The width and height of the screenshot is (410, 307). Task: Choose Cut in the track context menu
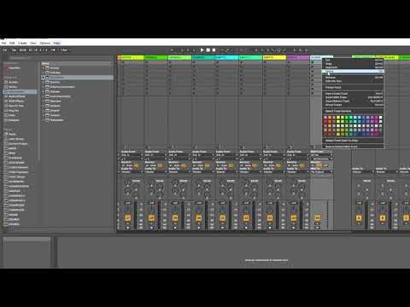point(353,60)
